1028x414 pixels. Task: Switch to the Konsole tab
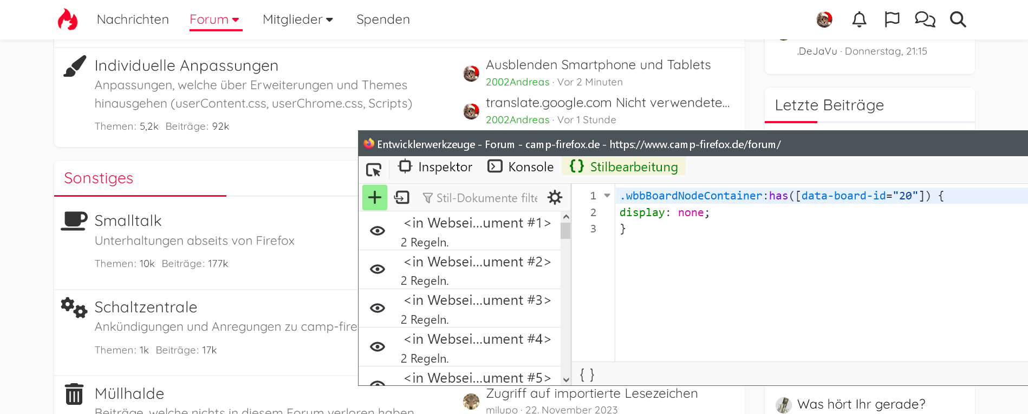click(520, 167)
